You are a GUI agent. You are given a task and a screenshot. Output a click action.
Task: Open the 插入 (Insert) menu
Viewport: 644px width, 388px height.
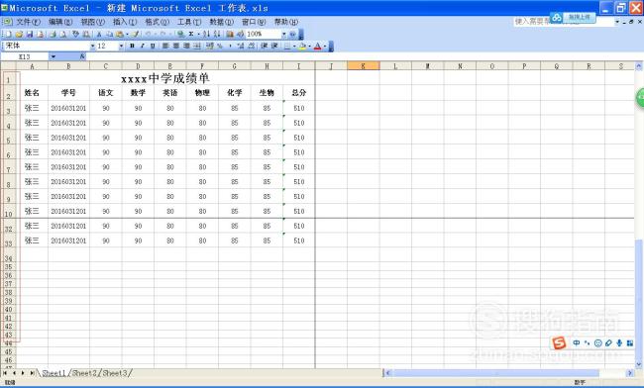[125, 22]
